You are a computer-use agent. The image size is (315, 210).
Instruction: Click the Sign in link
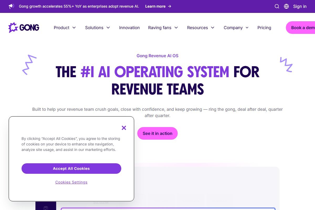[x=300, y=6]
